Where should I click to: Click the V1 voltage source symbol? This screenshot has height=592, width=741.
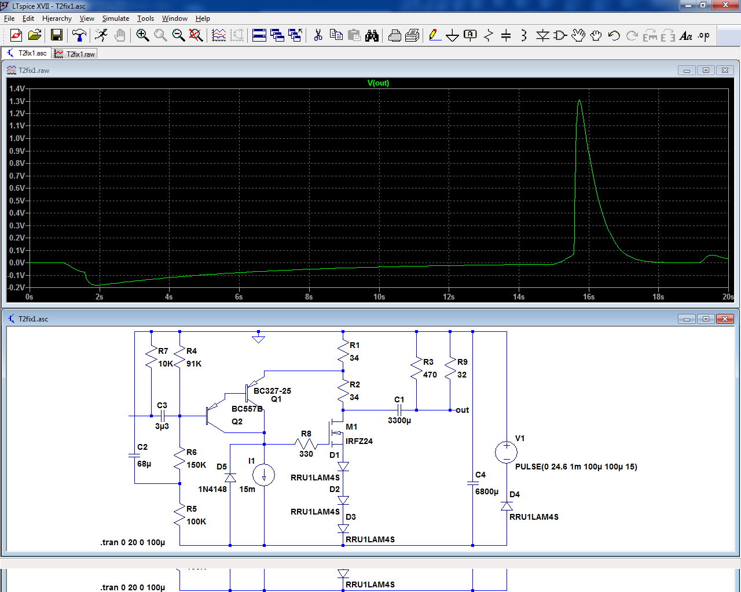pyautogui.click(x=507, y=452)
